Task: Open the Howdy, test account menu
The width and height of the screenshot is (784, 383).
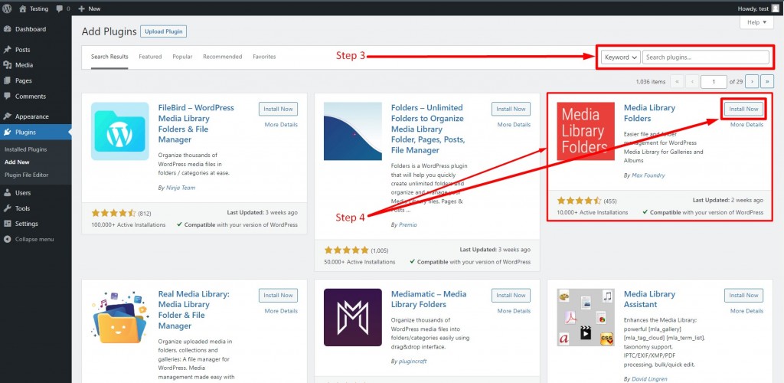Action: (x=758, y=8)
